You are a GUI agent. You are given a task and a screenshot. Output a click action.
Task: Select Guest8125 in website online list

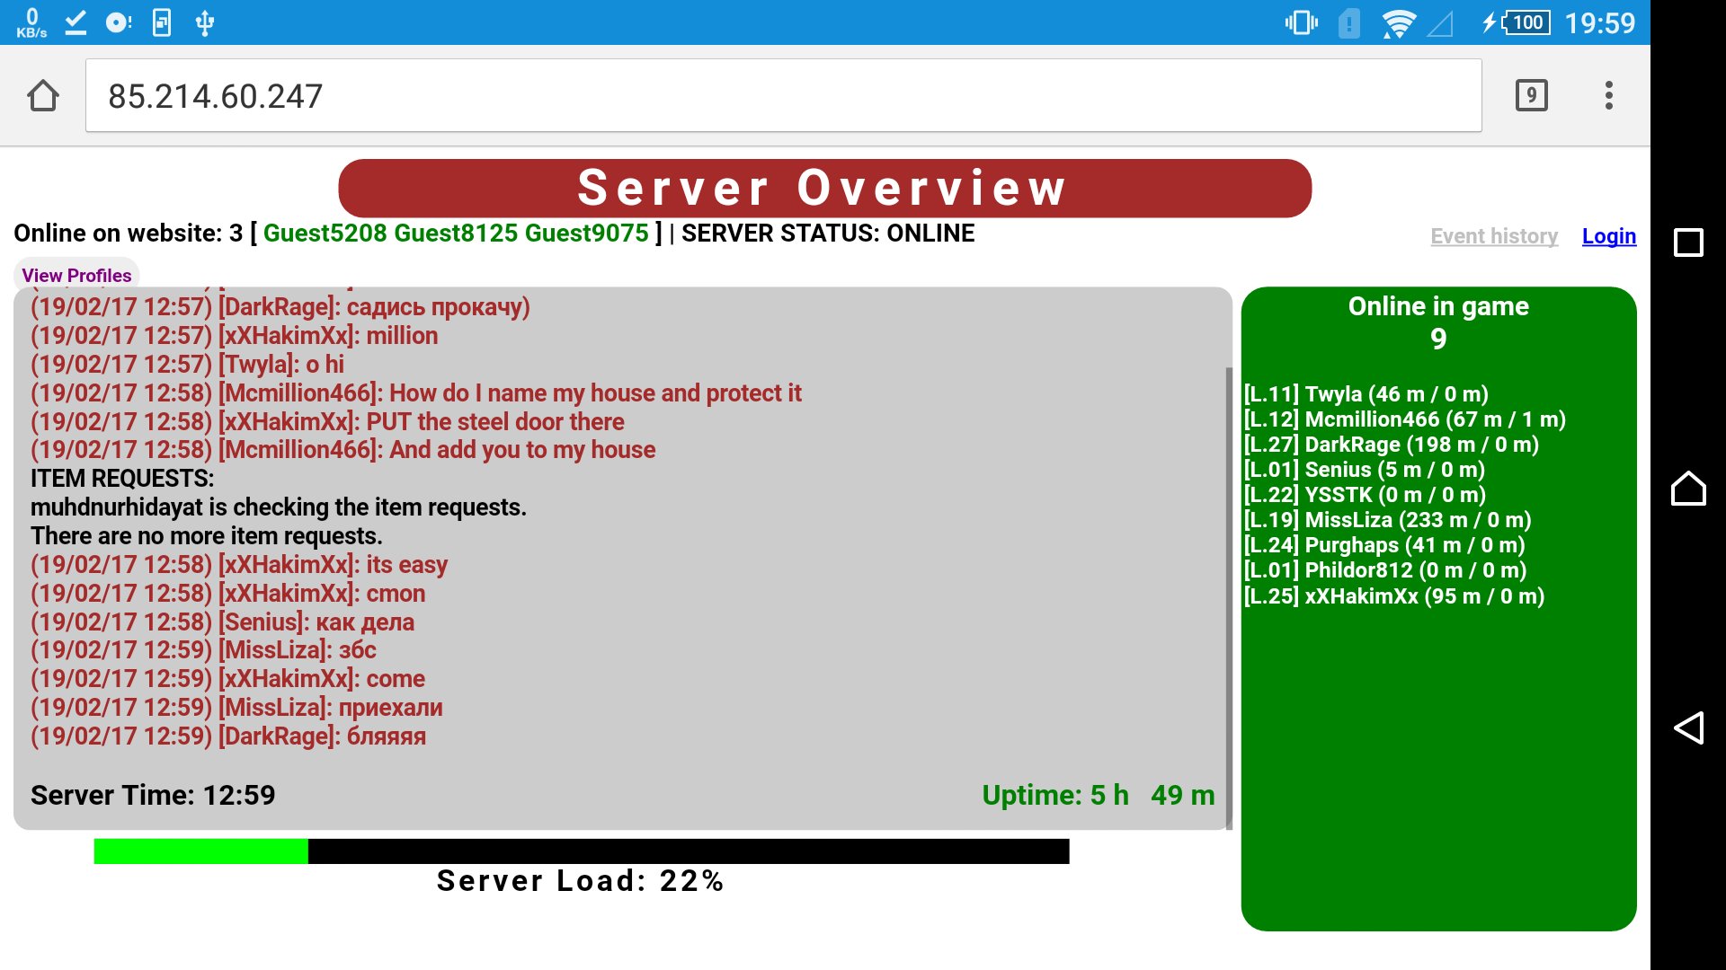[x=456, y=234]
